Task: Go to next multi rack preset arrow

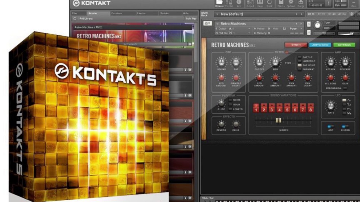Action: (x=301, y=14)
